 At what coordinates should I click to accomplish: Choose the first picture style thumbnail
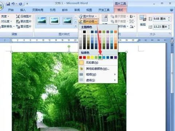[x=42, y=20]
